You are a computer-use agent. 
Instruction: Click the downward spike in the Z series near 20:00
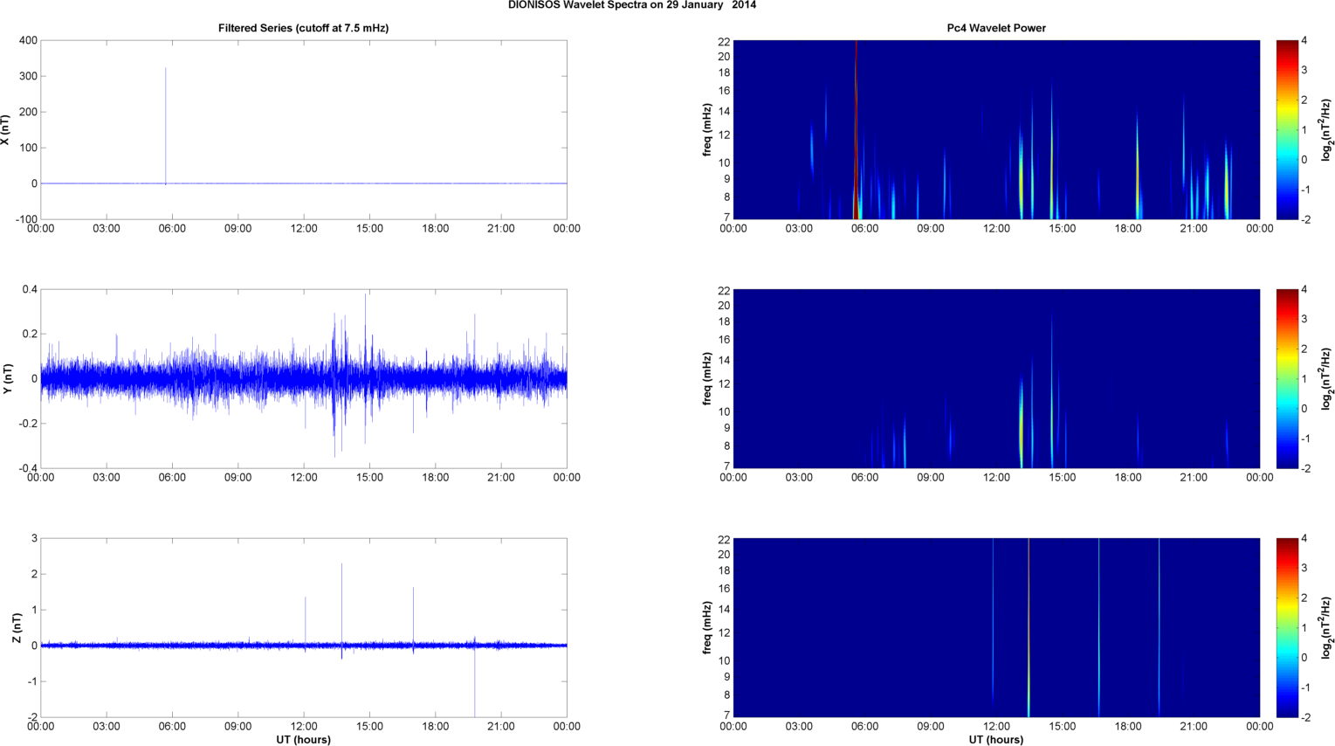[474, 681]
